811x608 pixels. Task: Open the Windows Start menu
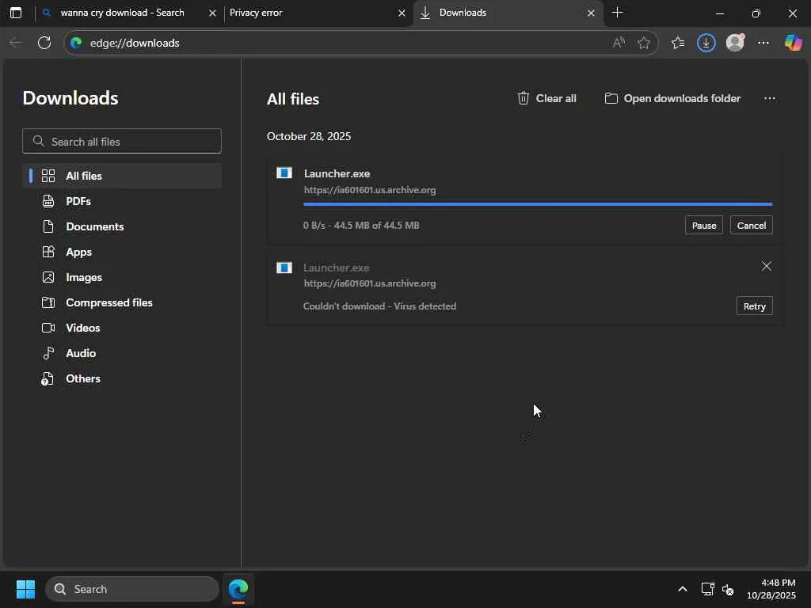pos(25,589)
